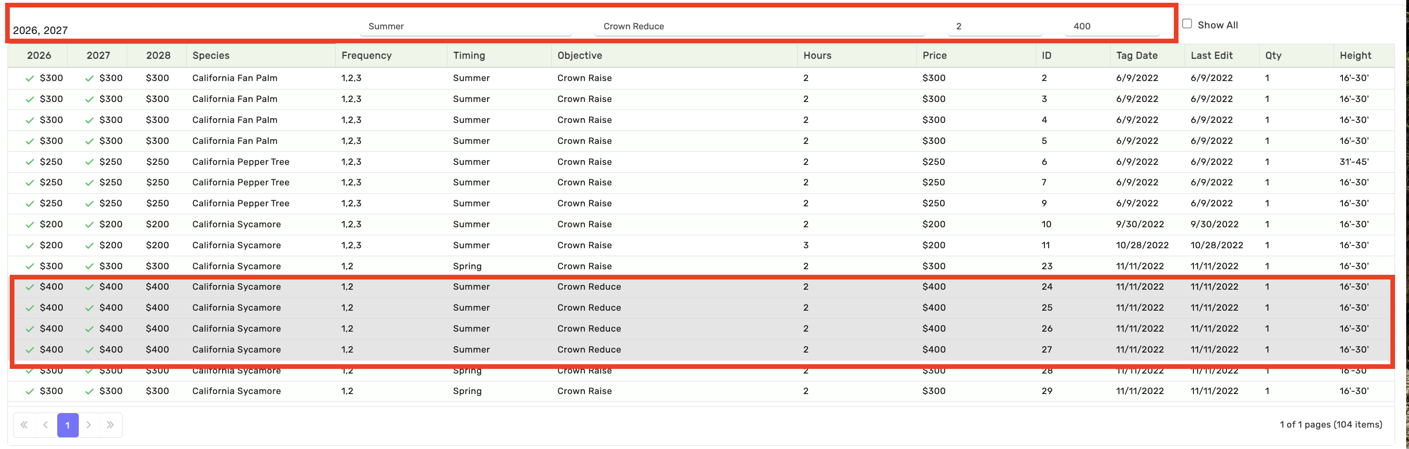
Task: Click next page arrow in pager
Action: [x=88, y=425]
